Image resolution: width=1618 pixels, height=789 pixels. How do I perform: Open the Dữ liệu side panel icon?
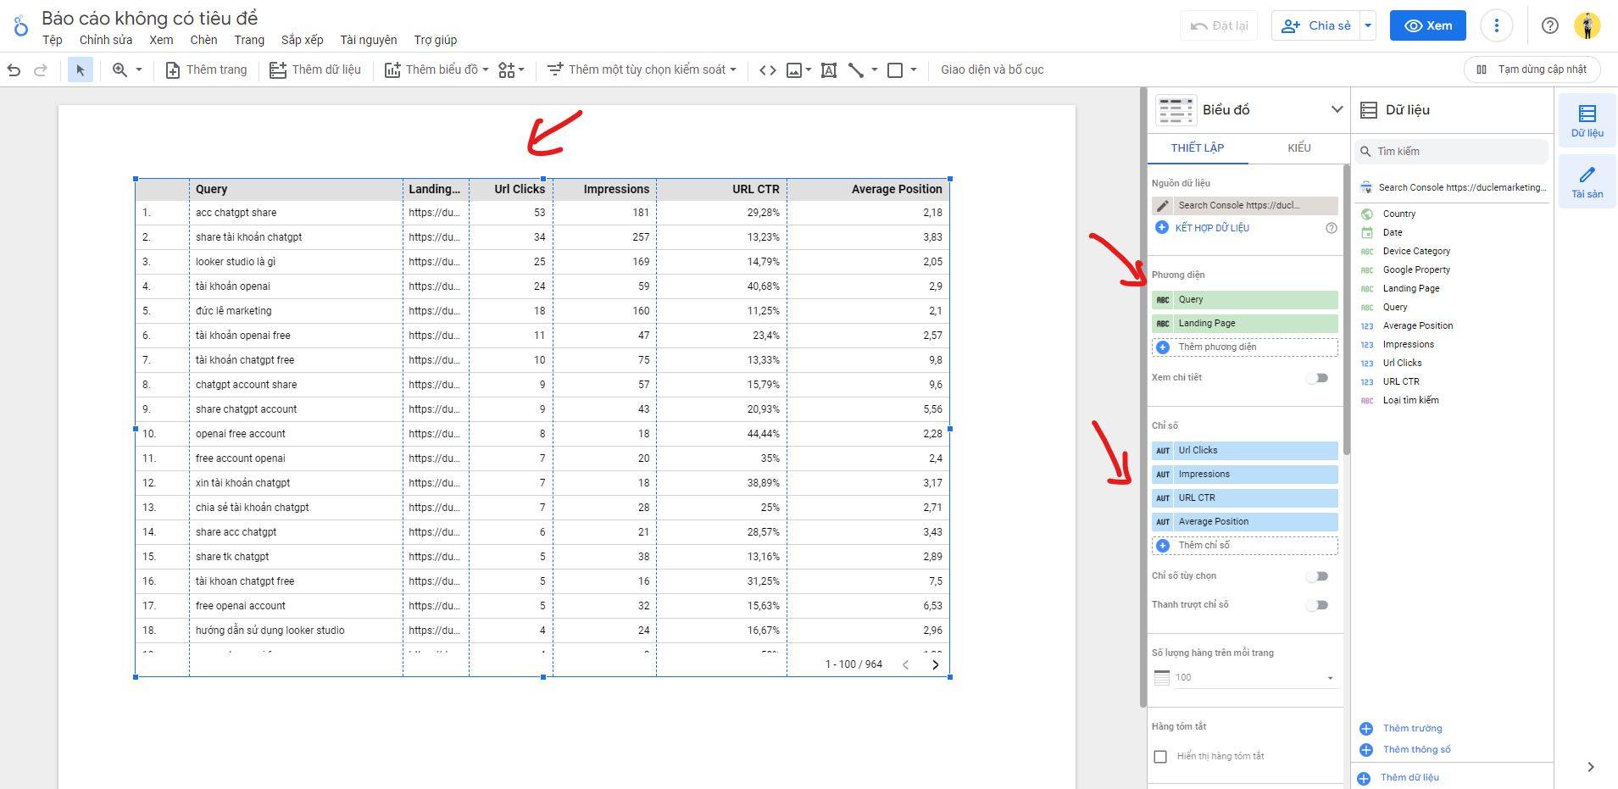[1587, 120]
